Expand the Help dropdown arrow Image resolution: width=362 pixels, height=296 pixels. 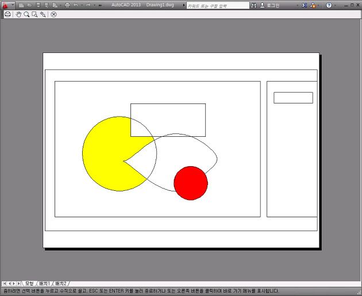tap(335, 5)
